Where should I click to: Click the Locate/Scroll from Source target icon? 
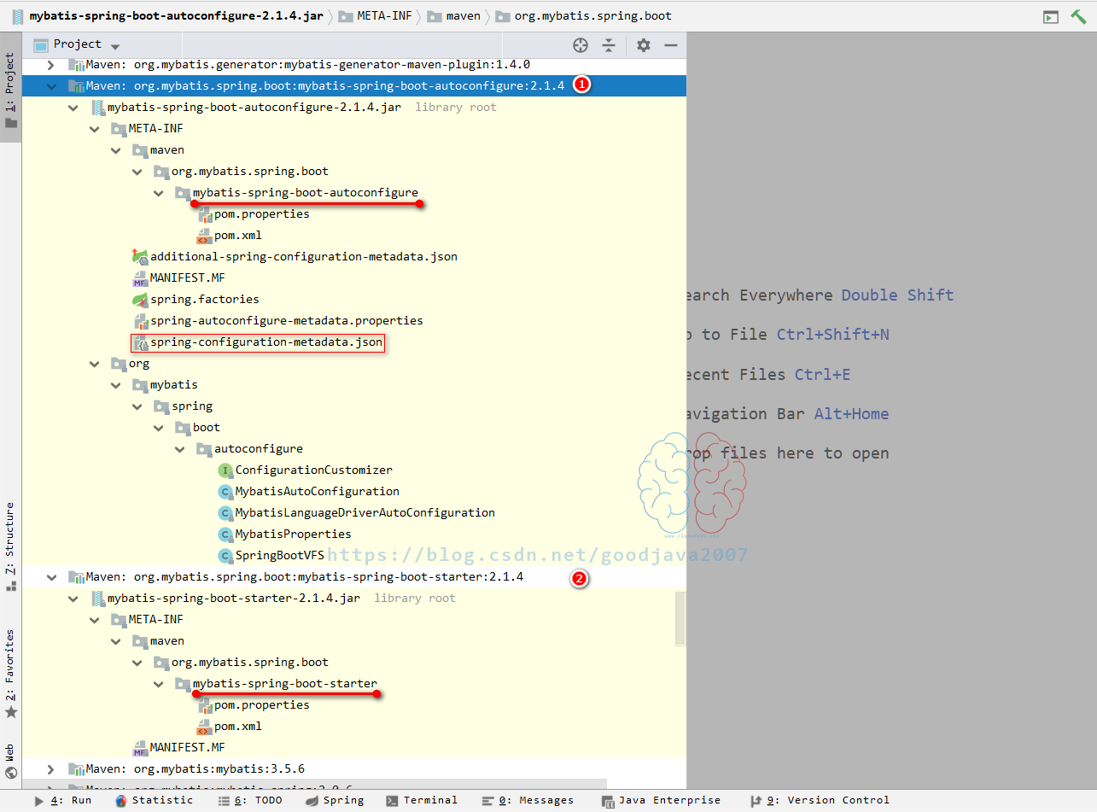point(581,45)
